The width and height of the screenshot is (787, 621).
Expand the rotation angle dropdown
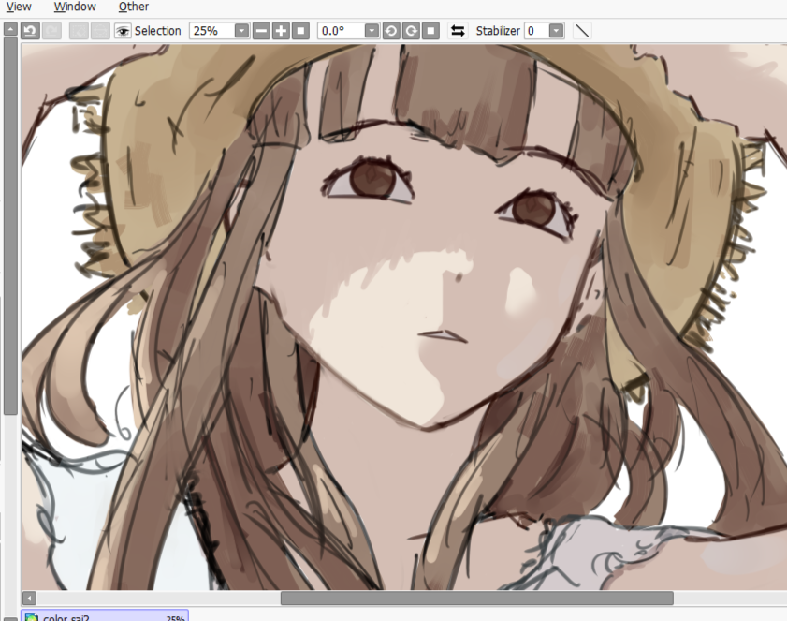point(372,31)
